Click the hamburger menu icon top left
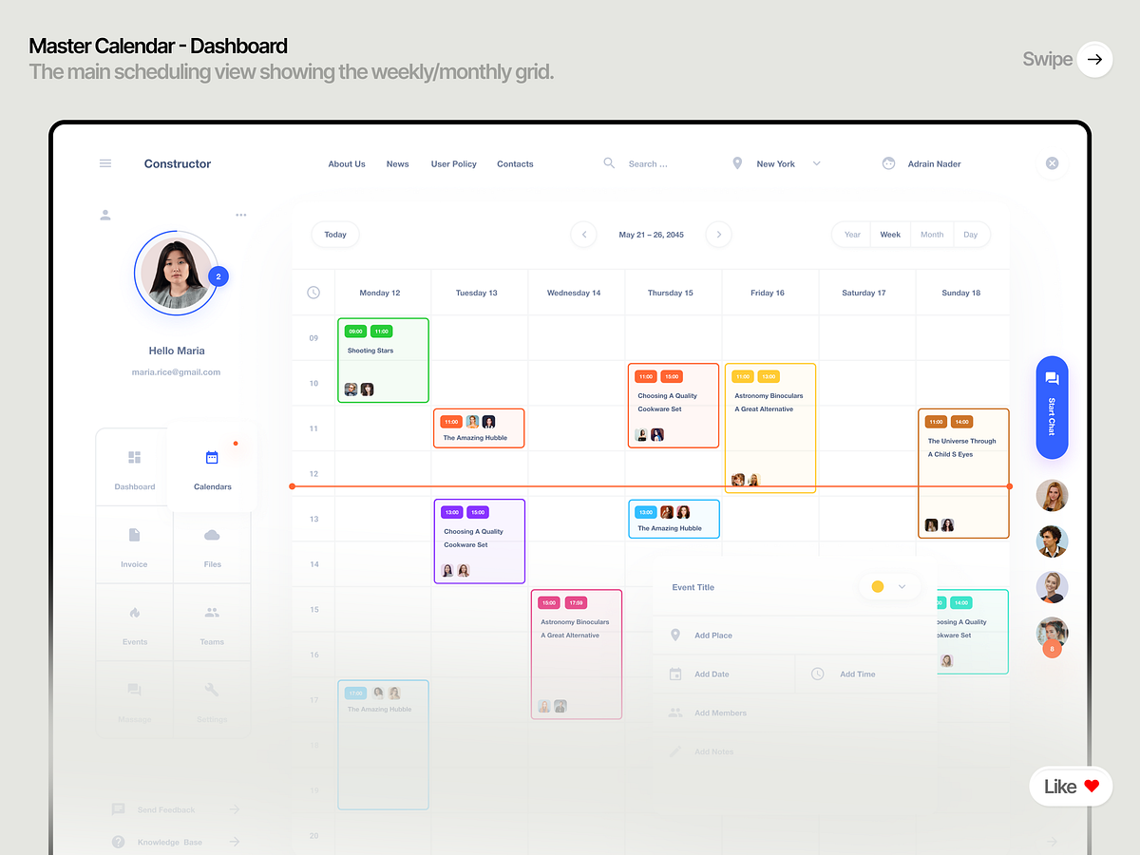 click(x=104, y=162)
